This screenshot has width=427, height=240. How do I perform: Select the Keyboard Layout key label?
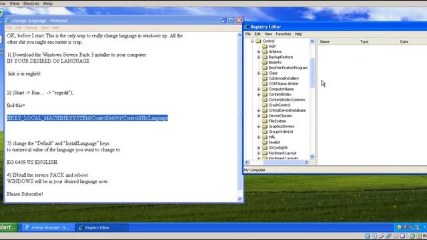[282, 153]
